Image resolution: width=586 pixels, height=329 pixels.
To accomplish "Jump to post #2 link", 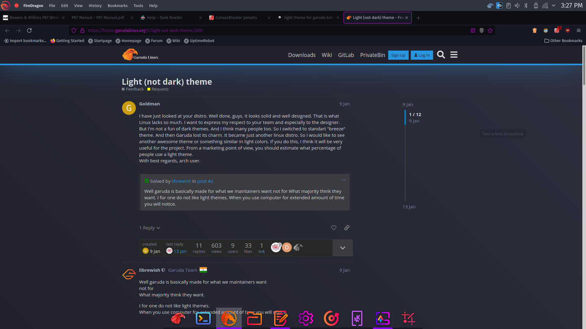I will pyautogui.click(x=205, y=181).
